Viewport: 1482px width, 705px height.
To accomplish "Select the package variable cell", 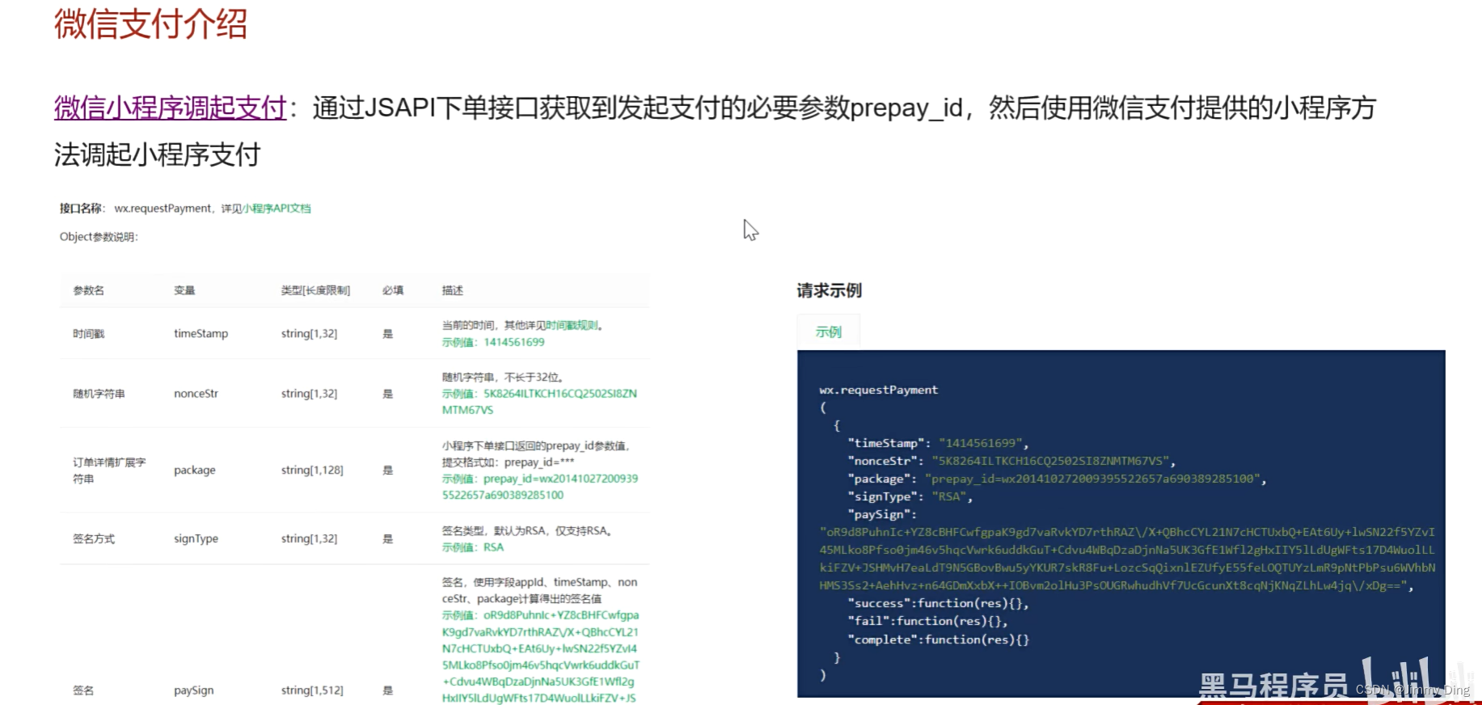I will point(195,470).
